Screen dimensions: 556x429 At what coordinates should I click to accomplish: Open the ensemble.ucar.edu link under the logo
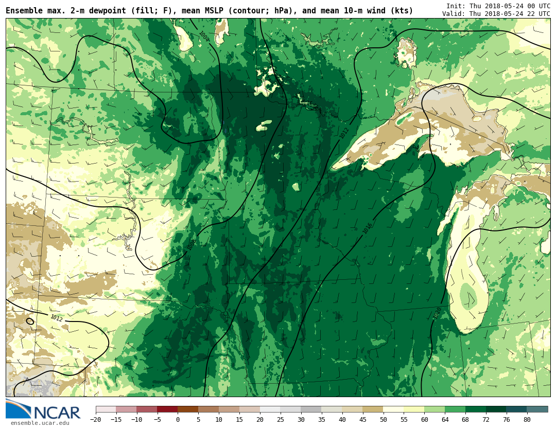[40, 423]
